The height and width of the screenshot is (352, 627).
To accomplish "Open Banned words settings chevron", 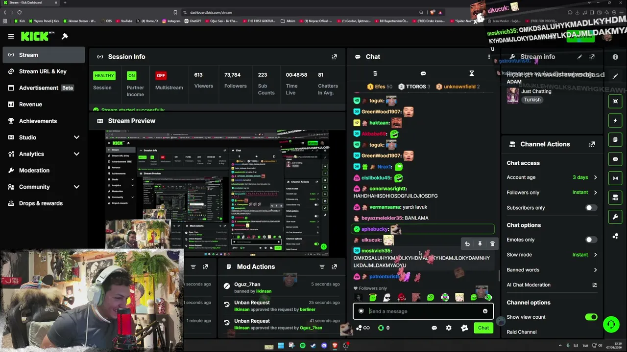I will pyautogui.click(x=595, y=270).
